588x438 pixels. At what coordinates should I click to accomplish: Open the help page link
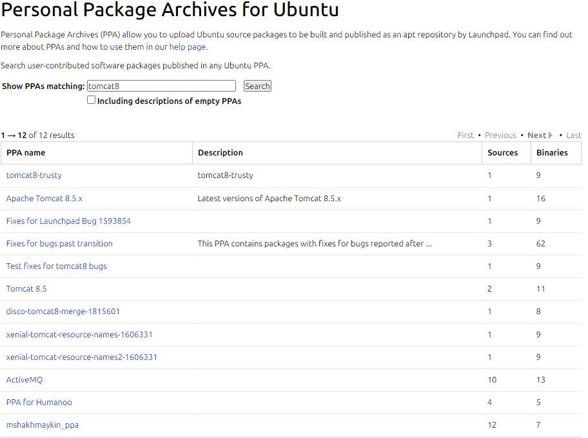tap(188, 47)
